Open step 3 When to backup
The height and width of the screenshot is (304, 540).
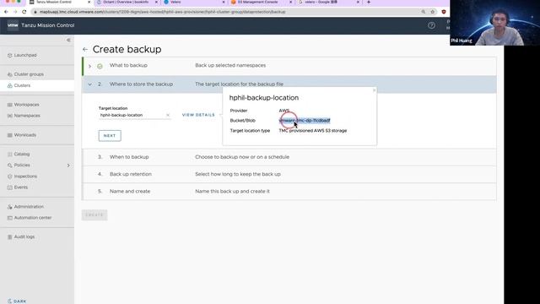[289, 157]
